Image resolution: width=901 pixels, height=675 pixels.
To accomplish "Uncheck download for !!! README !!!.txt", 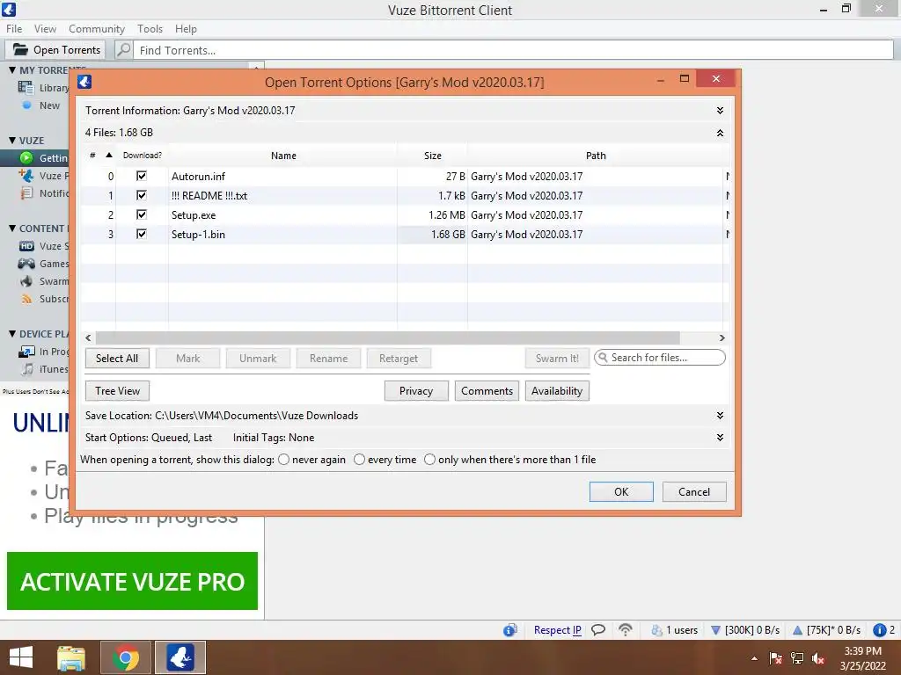I will click(142, 196).
